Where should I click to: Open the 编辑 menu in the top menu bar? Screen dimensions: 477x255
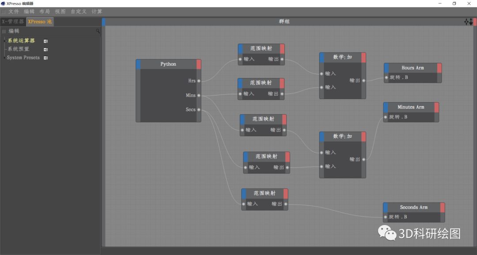29,11
